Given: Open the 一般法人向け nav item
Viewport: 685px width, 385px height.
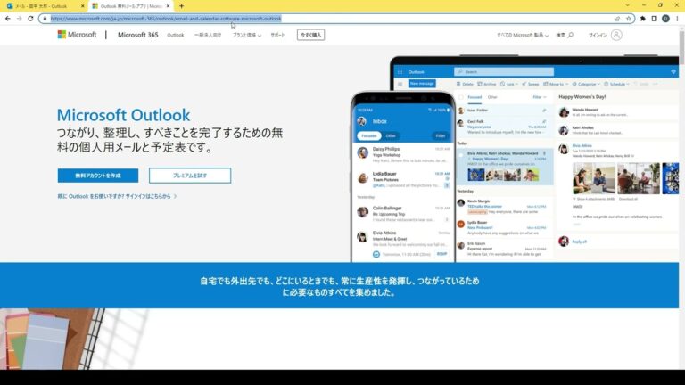Looking at the screenshot, I should click(x=208, y=35).
